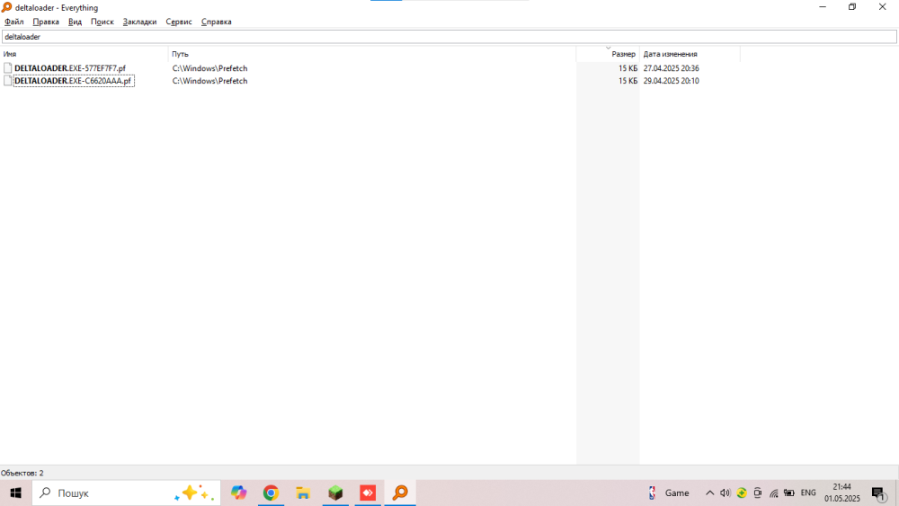
Task: Restore down the Everything window
Action: (852, 7)
